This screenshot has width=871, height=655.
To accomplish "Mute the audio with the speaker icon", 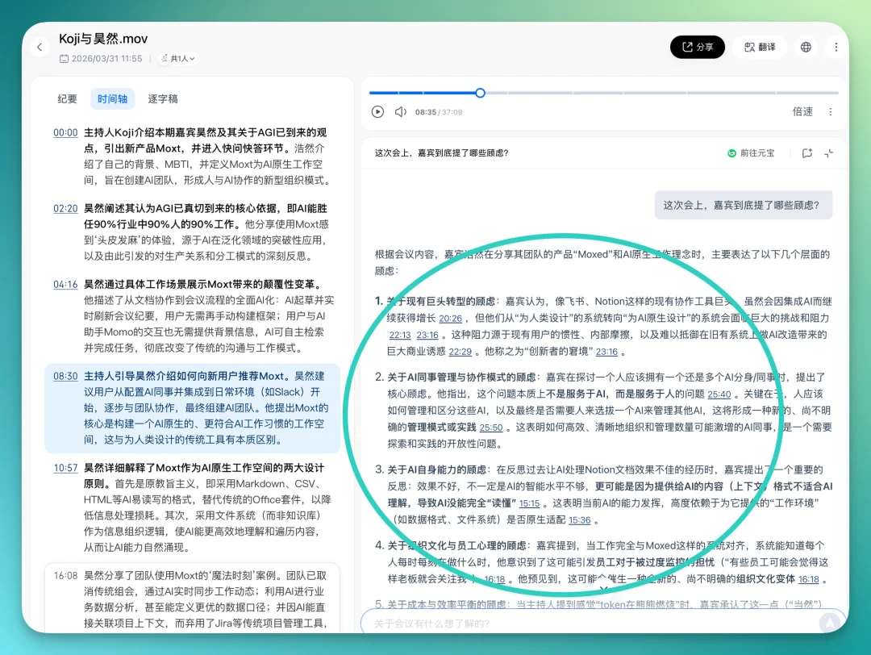I will [x=401, y=112].
